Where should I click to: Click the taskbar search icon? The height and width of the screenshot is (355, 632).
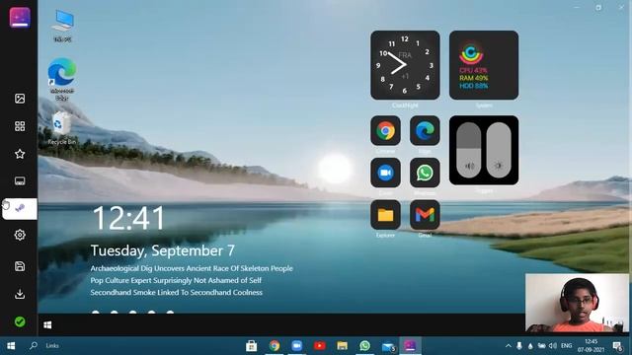[x=34, y=345]
